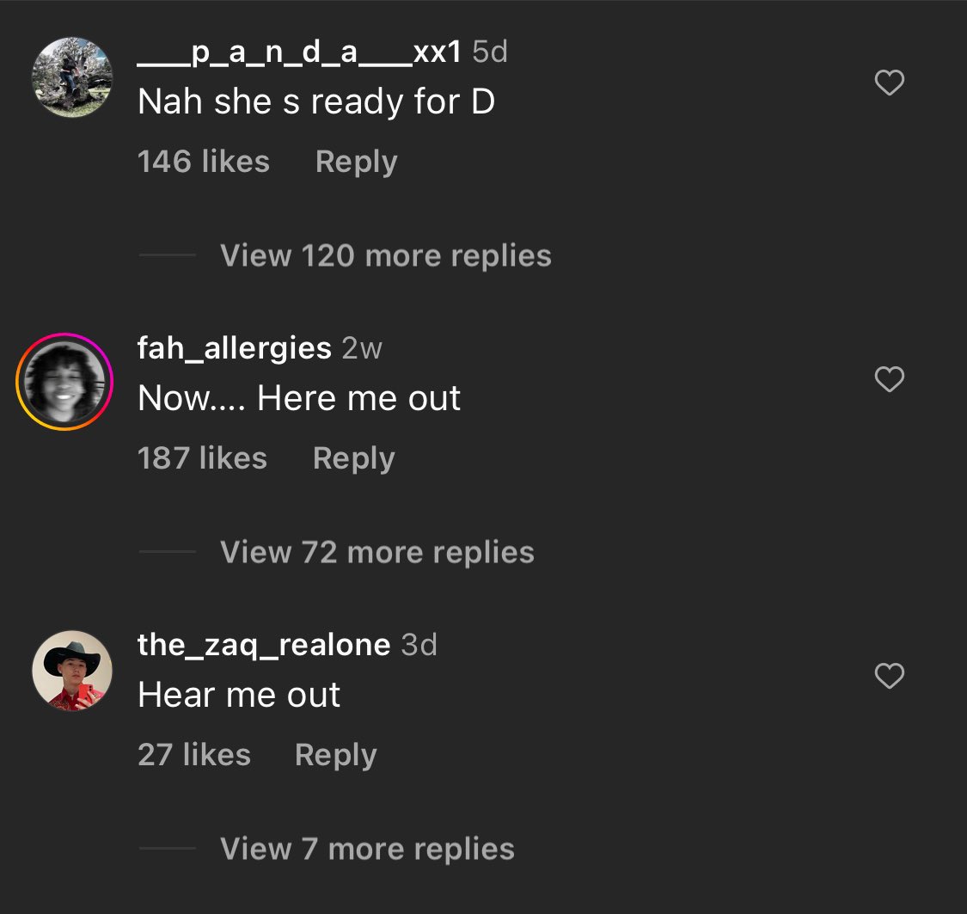Click the "Hear me out" comment text
Image resolution: width=967 pixels, height=914 pixels.
[x=239, y=695]
